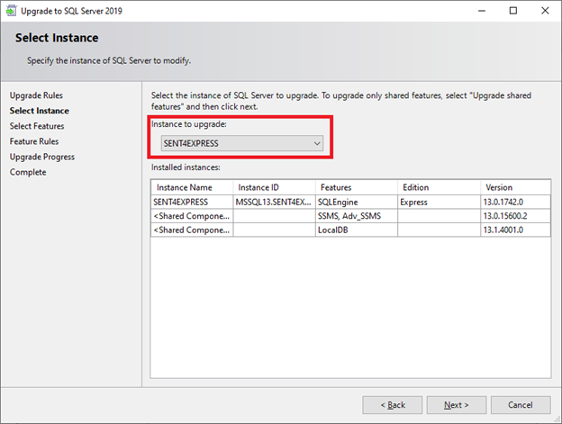Select the Complete step
This screenshot has width=562, height=424.
tap(28, 172)
